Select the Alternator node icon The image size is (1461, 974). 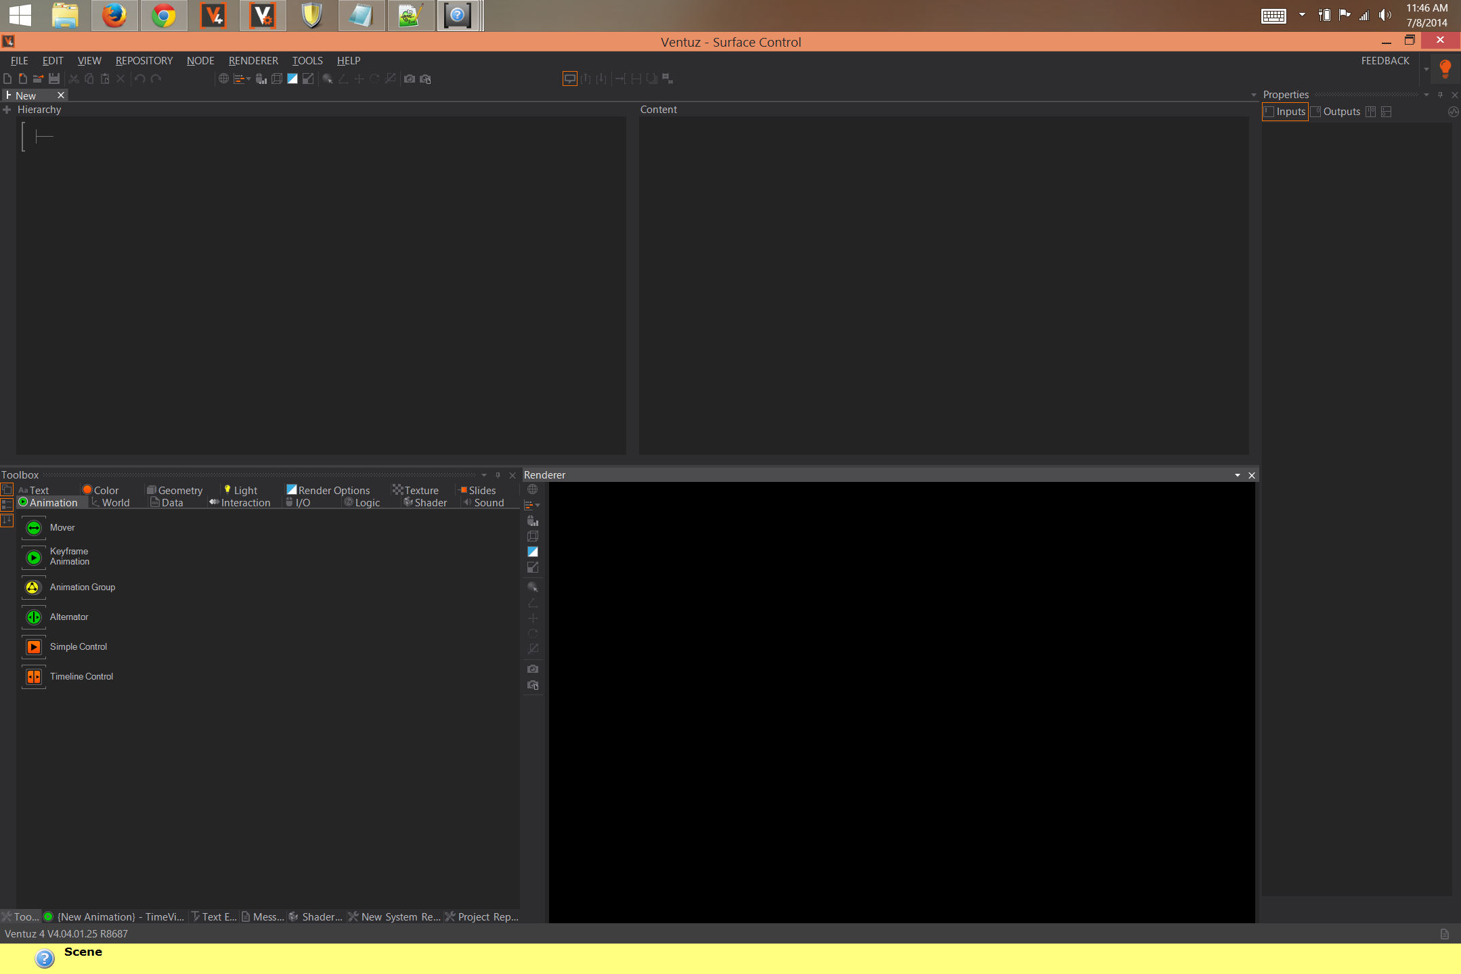point(34,617)
